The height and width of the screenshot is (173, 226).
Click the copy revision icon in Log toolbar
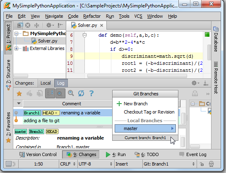point(40,94)
